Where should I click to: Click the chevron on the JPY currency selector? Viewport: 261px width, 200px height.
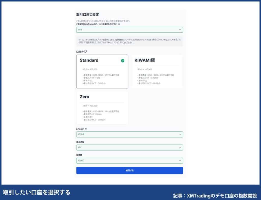click(x=180, y=147)
